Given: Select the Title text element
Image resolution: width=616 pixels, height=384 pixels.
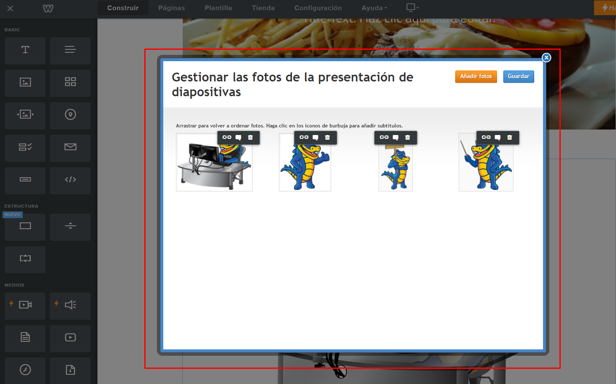Looking at the screenshot, I should [25, 50].
